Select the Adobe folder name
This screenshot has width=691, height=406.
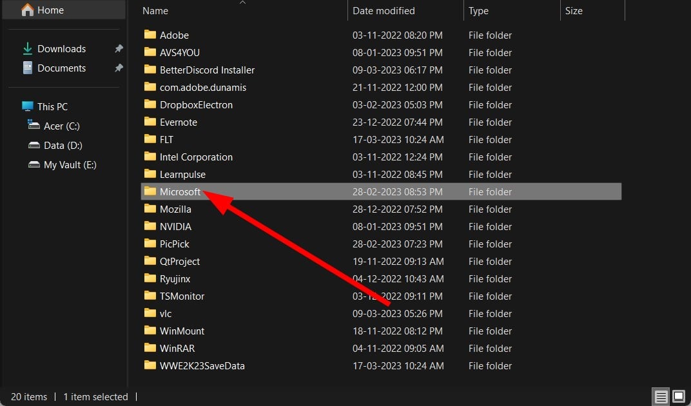(174, 35)
